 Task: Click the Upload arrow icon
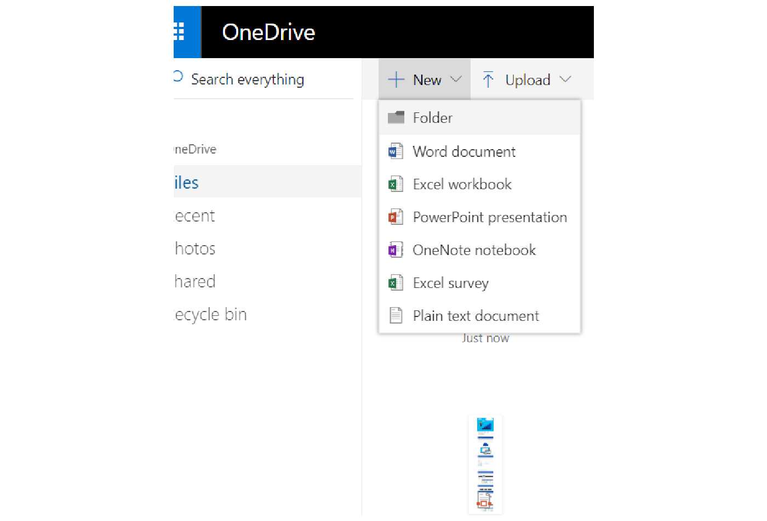click(x=488, y=80)
